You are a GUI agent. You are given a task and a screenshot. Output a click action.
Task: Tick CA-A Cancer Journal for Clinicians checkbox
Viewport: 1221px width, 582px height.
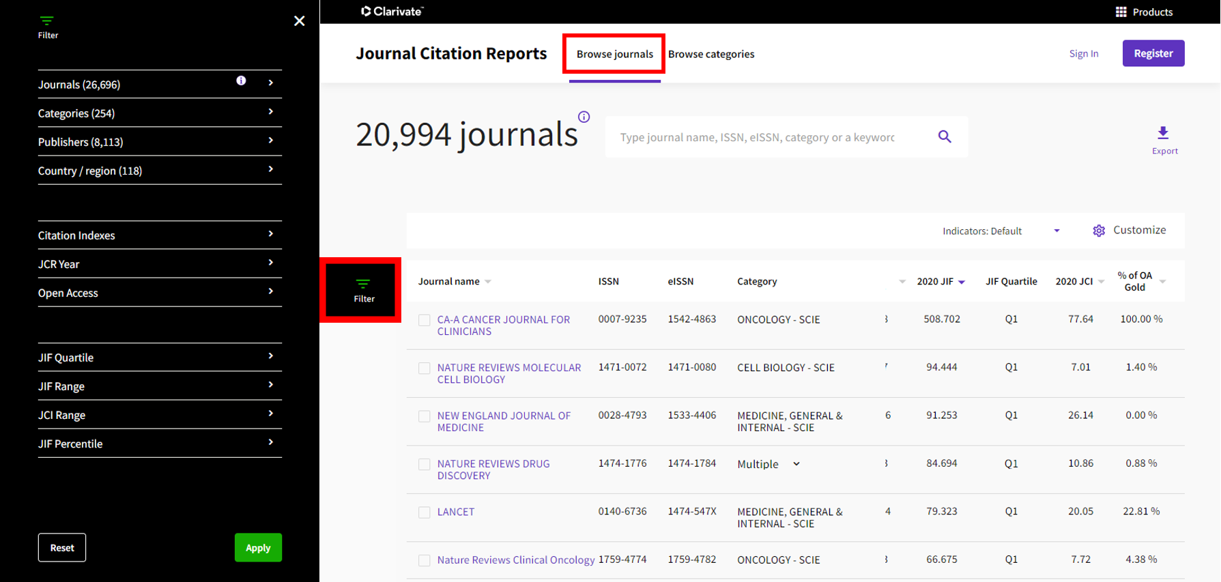coord(425,320)
